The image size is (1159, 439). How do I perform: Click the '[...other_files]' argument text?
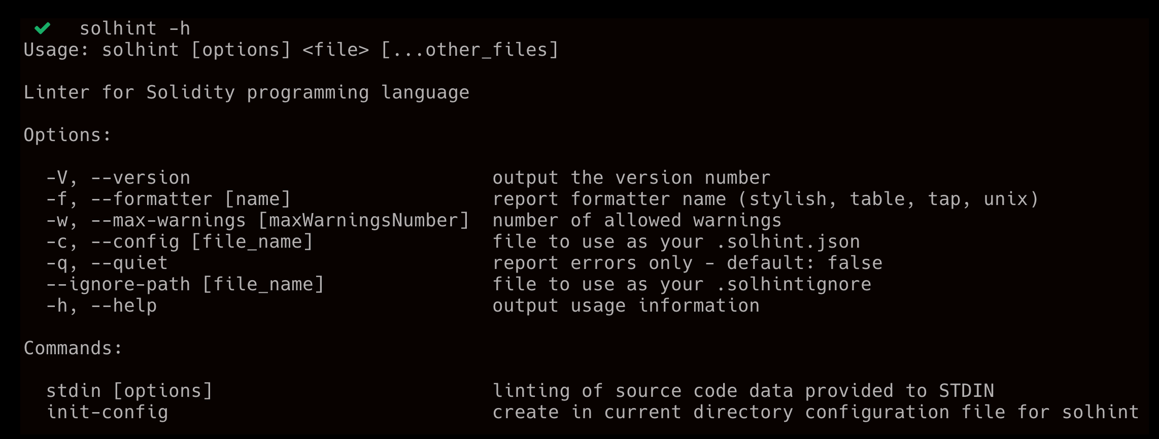point(469,50)
